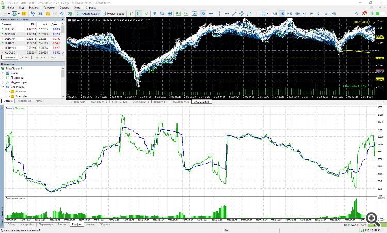Expand the Индикаторы tree node
The width and height of the screenshot is (387, 233).
pyautogui.click(x=3, y=82)
